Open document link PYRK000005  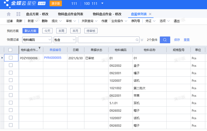click(x=52, y=58)
